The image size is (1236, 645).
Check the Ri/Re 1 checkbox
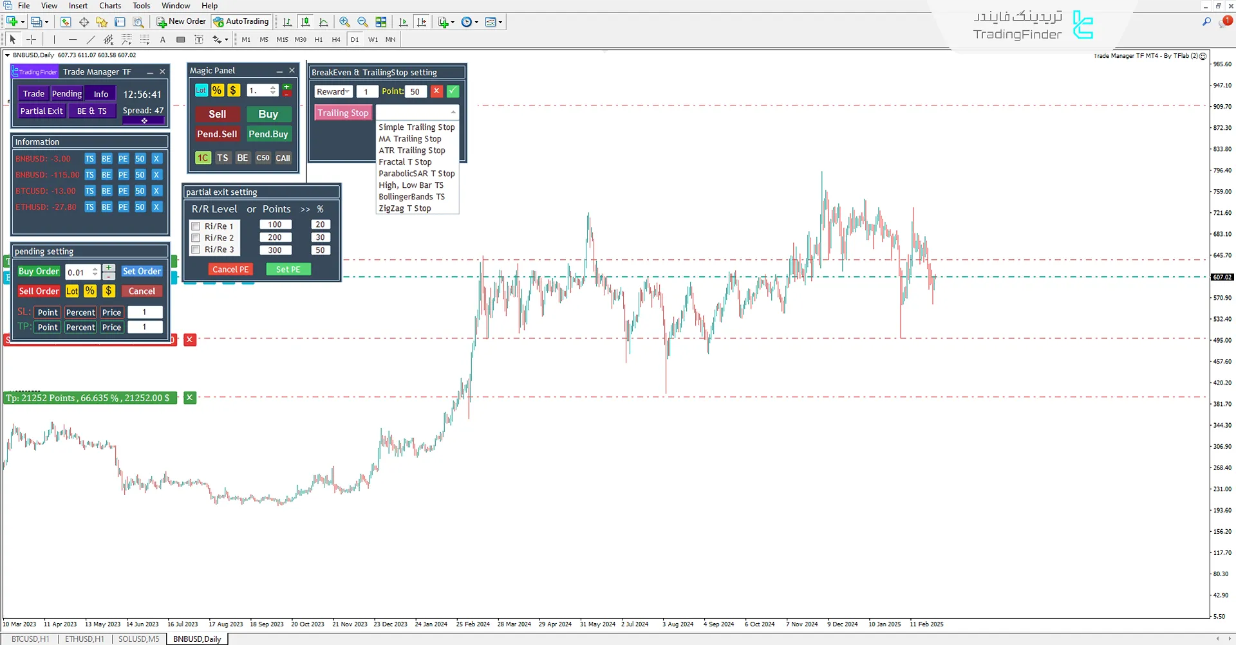pos(196,226)
